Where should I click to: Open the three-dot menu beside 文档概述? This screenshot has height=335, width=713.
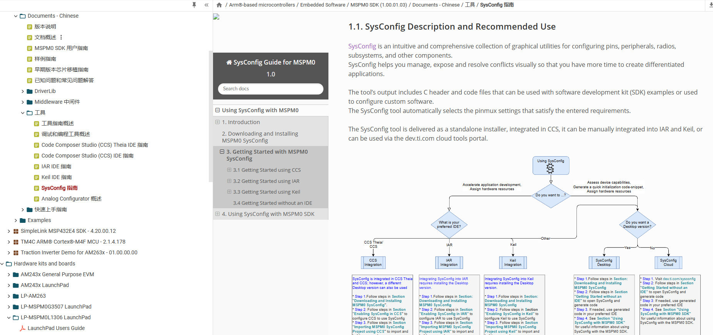click(x=61, y=37)
